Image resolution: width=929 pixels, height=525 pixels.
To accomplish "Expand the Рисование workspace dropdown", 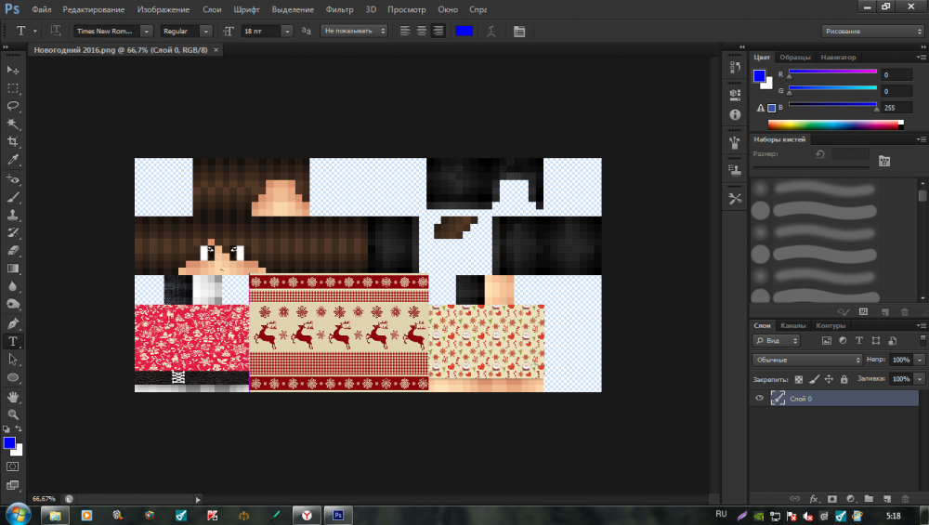I will point(871,31).
